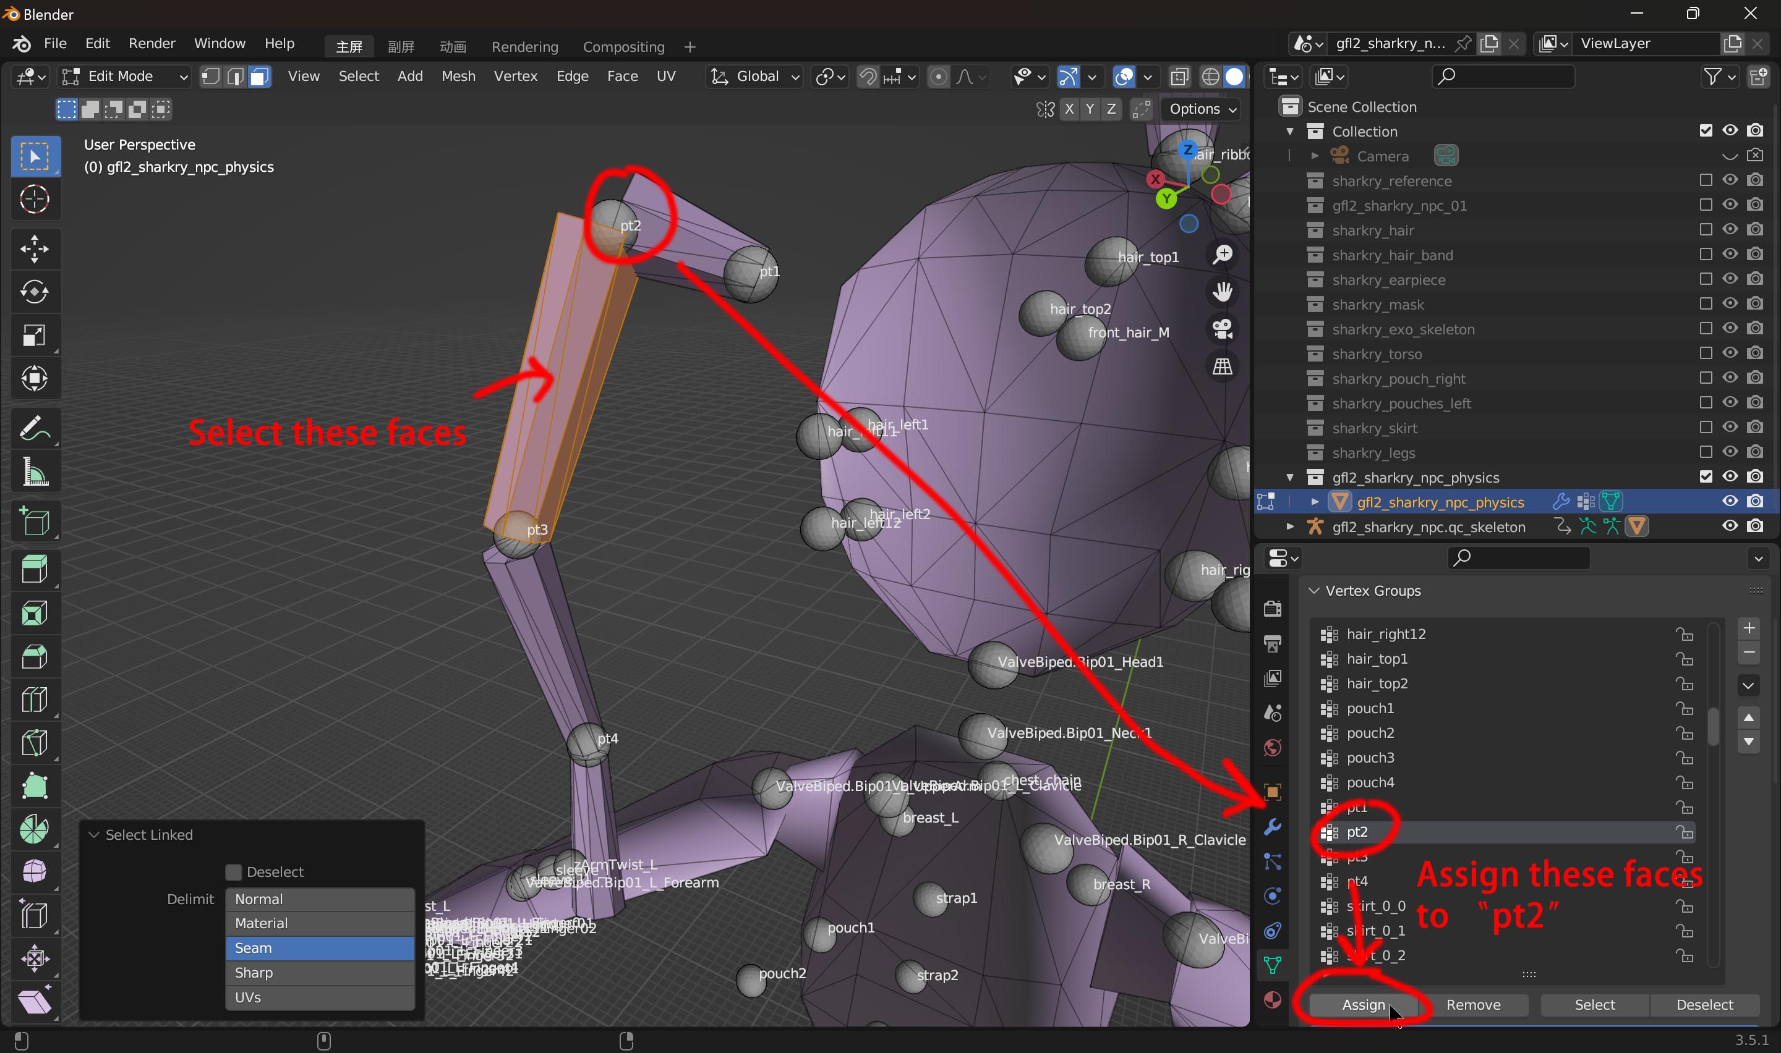Select the Measure ruler tool
Screen dimensions: 1781x1053
coord(34,472)
